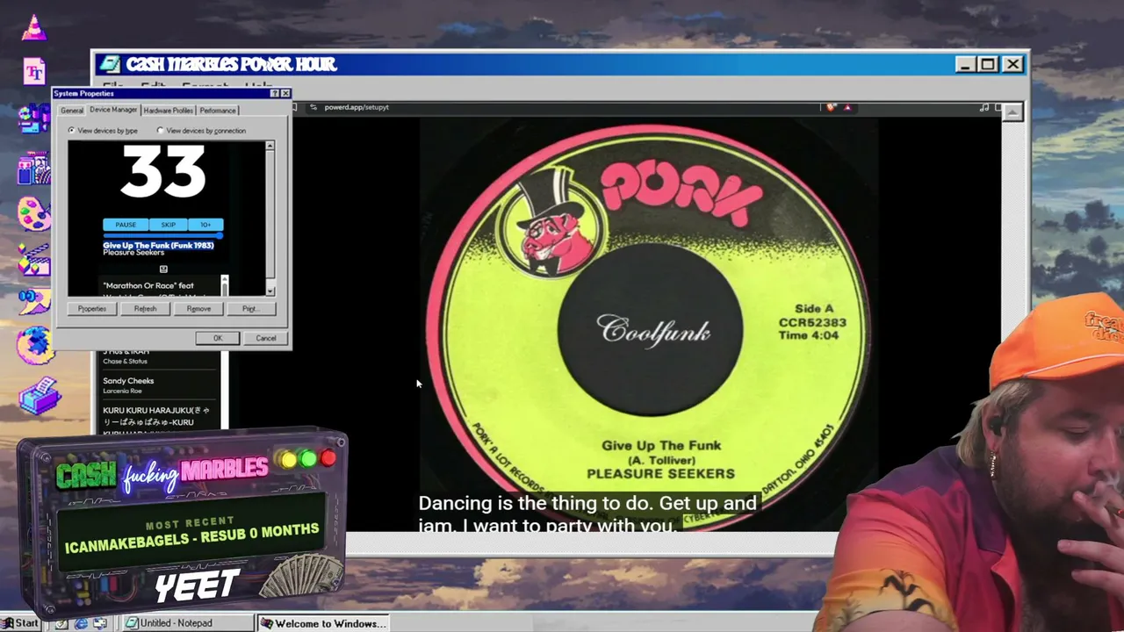1124x632 pixels.
Task: Open the printer desktop icon
Action: coord(39,396)
